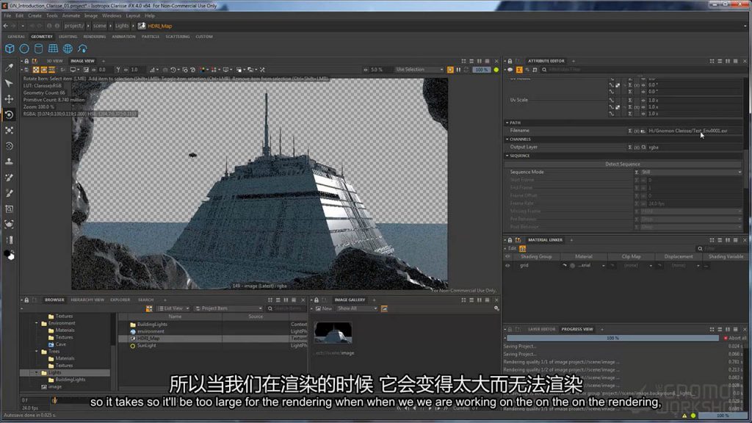Screen dimensions: 752x423
Task: Select the sphere primitive shelf icon
Action: point(24,48)
